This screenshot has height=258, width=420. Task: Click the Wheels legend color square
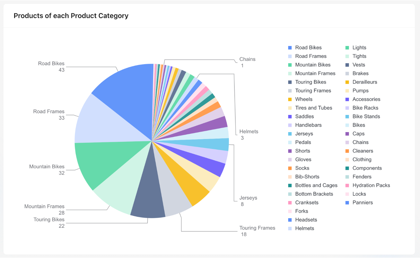pos(290,99)
